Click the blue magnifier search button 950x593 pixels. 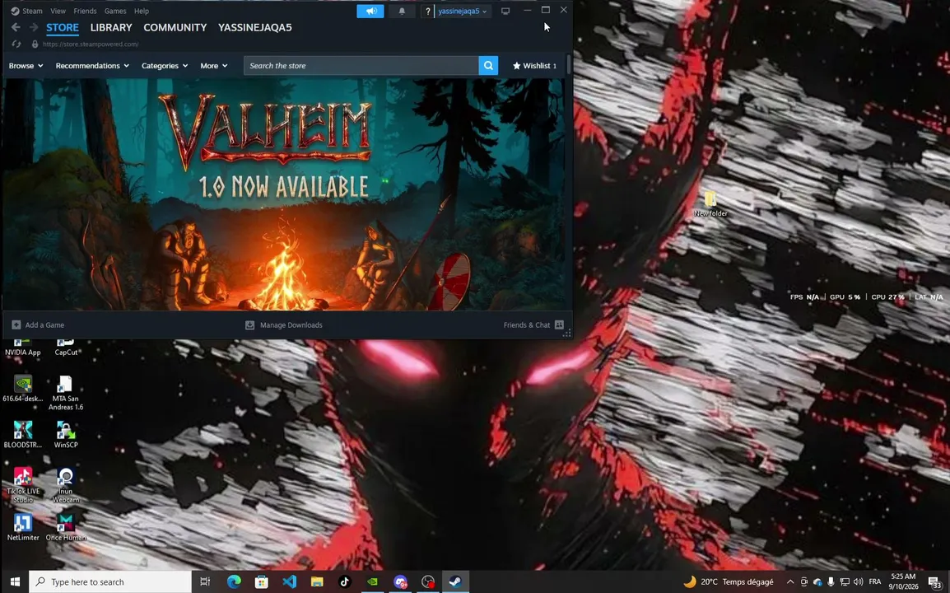[488, 66]
